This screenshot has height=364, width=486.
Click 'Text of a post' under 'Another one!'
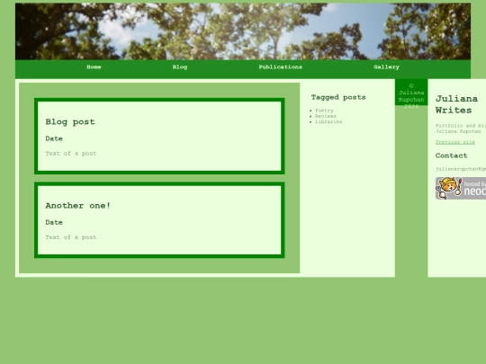coord(71,237)
